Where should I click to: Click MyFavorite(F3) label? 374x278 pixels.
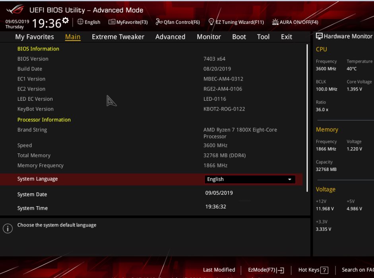tap(132, 22)
